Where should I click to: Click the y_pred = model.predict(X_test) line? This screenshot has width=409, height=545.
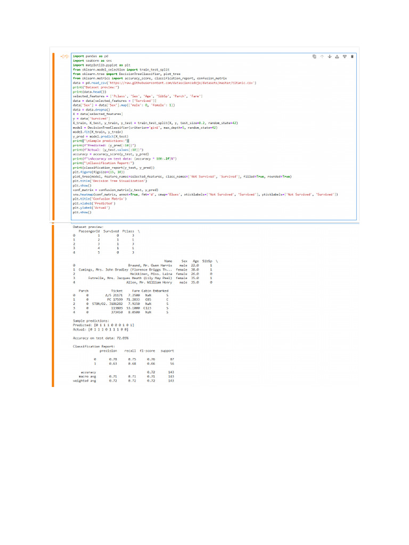point(101,137)
